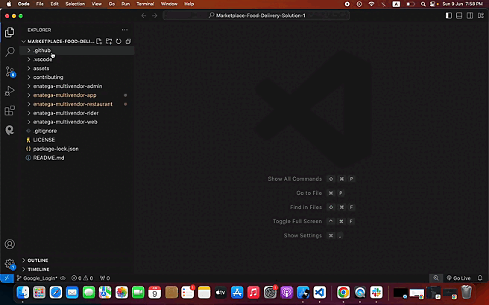Open the Extensions view

pyautogui.click(x=10, y=110)
